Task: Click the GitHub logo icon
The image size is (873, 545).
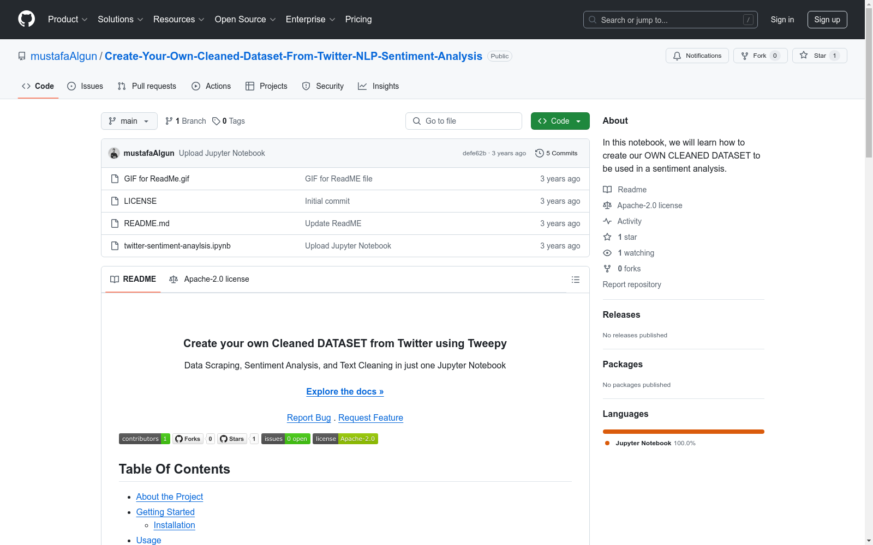Action: click(x=26, y=19)
